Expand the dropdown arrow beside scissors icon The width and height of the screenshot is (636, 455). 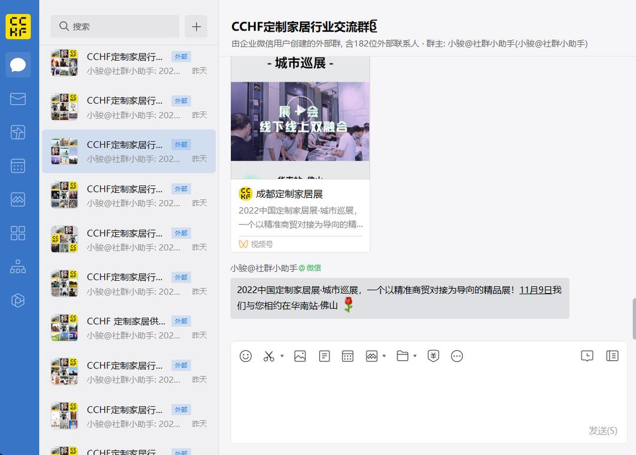[x=282, y=356]
